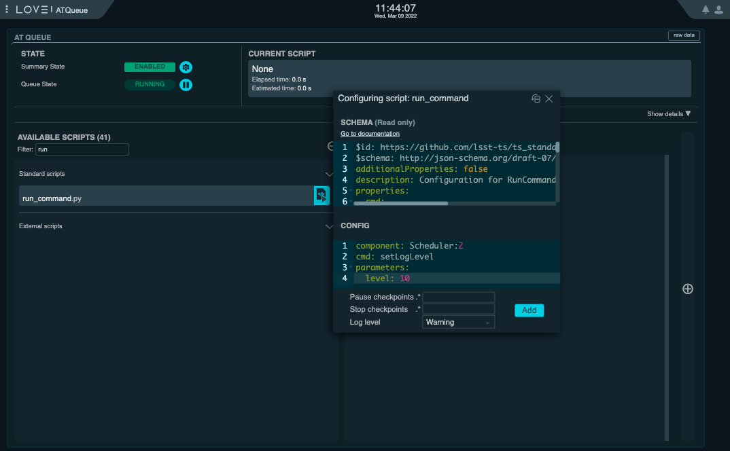Open the user account icon
The height and width of the screenshot is (451, 730).
(720, 10)
